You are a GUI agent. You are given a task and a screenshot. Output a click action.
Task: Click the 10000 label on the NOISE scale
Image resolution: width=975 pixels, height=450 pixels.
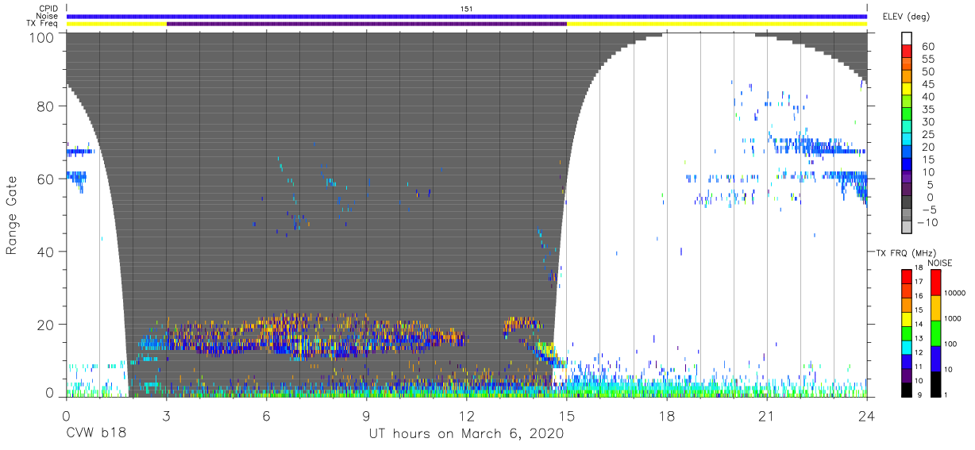955,294
